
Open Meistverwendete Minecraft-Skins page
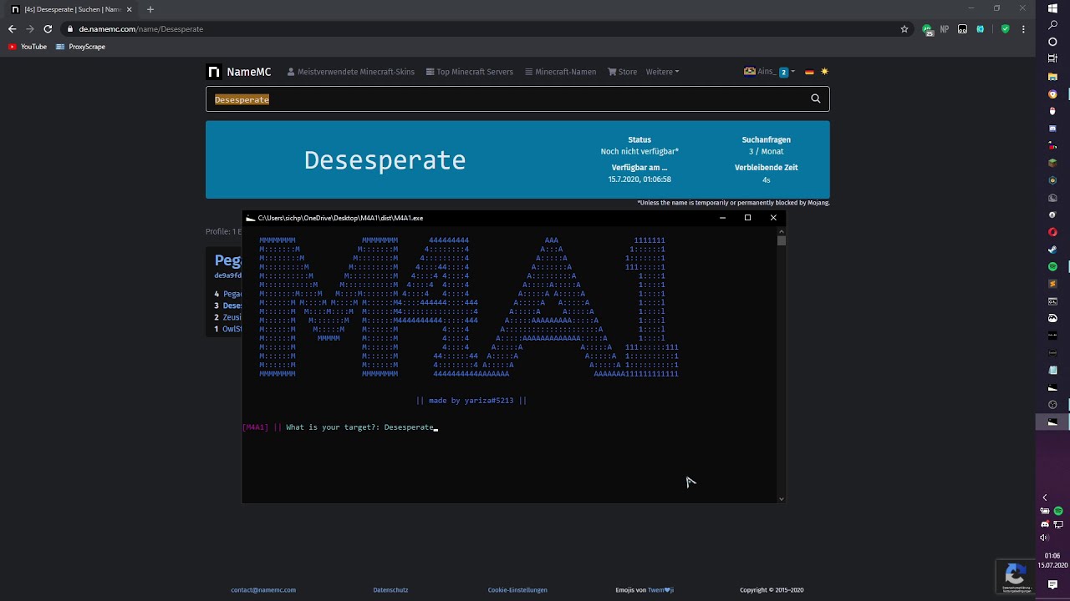pos(350,72)
